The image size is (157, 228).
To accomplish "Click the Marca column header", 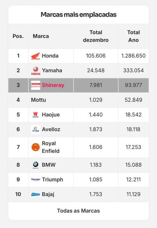I will (41, 36).
